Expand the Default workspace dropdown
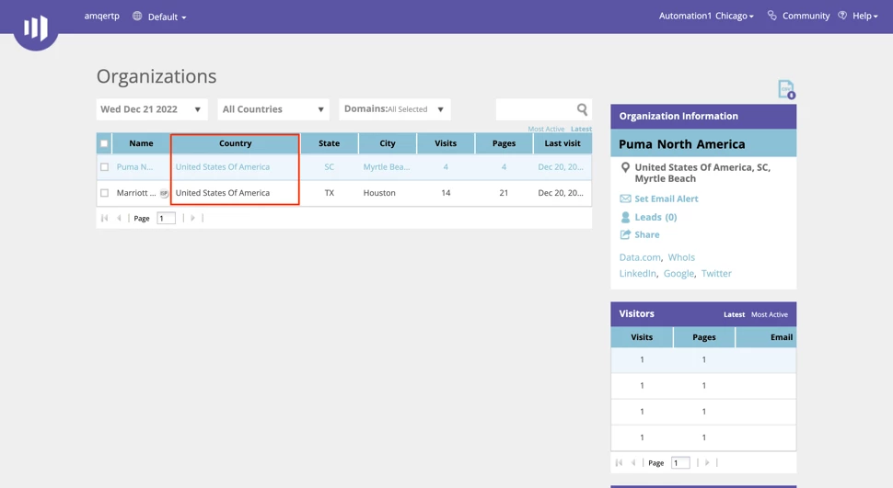 (167, 17)
